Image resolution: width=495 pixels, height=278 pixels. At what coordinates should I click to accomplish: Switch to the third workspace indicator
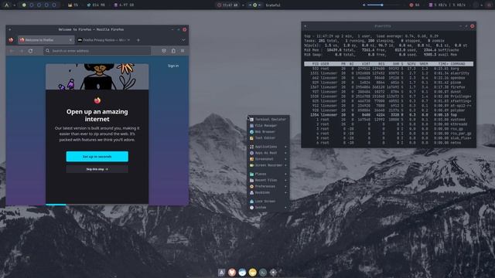tap(39, 5)
